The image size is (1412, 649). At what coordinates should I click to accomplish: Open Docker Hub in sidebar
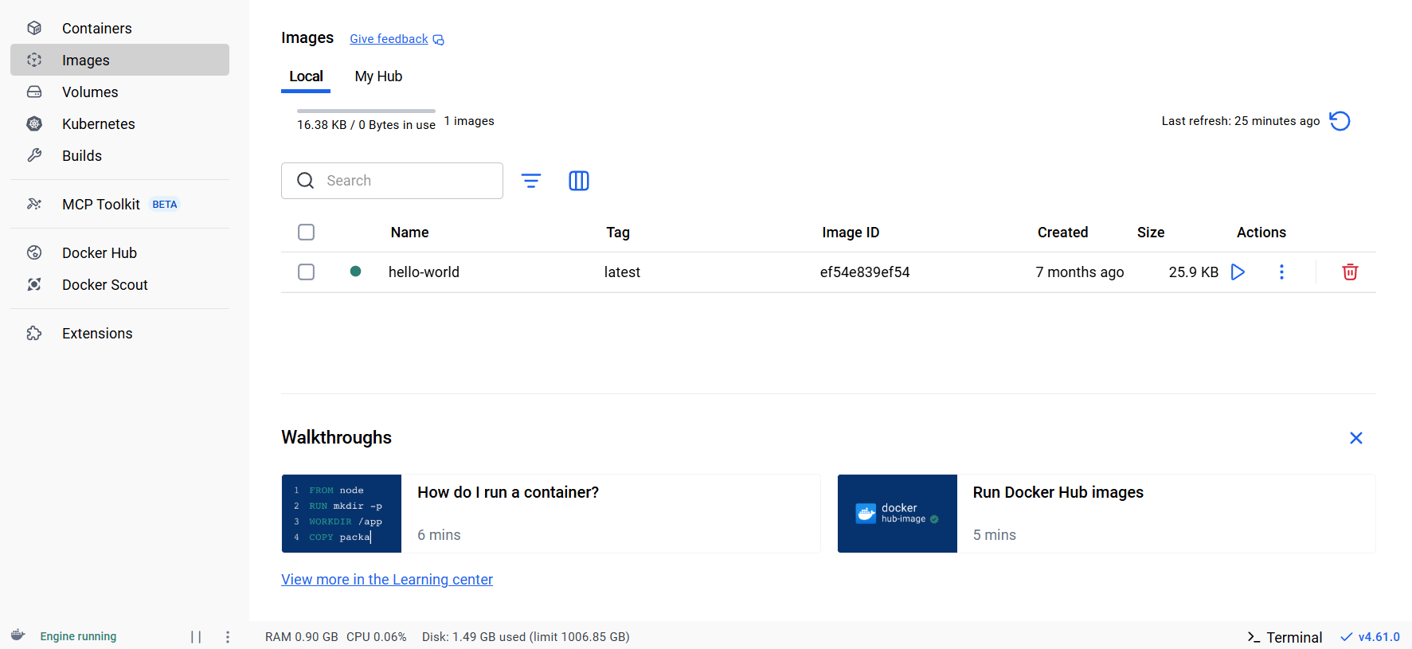pyautogui.click(x=119, y=252)
